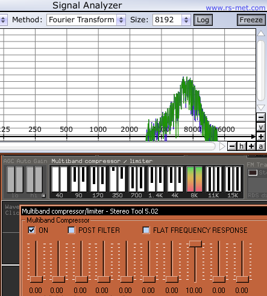
Task: Click the 40 Hz band meter
Action: 60,179
